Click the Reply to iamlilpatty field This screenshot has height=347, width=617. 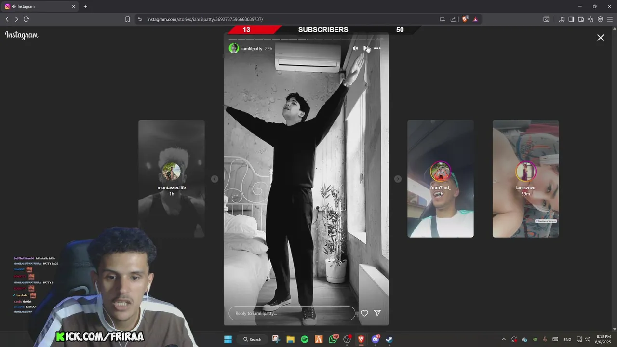tap(292, 313)
